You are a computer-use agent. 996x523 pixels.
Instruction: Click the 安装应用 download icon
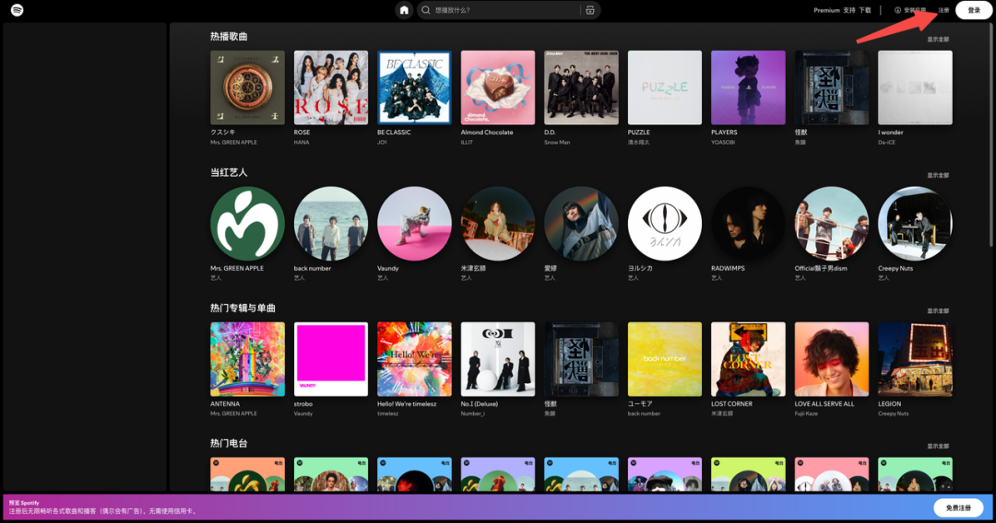[x=897, y=10]
